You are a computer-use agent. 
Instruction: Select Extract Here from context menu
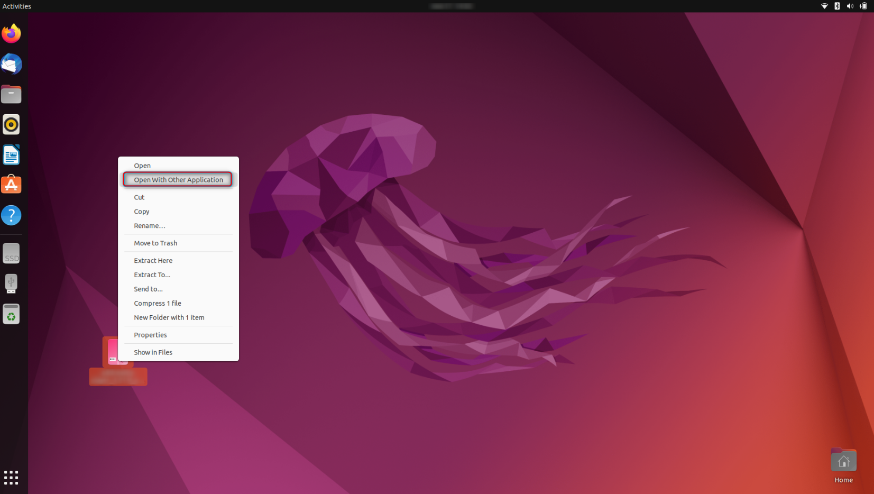pyautogui.click(x=153, y=261)
